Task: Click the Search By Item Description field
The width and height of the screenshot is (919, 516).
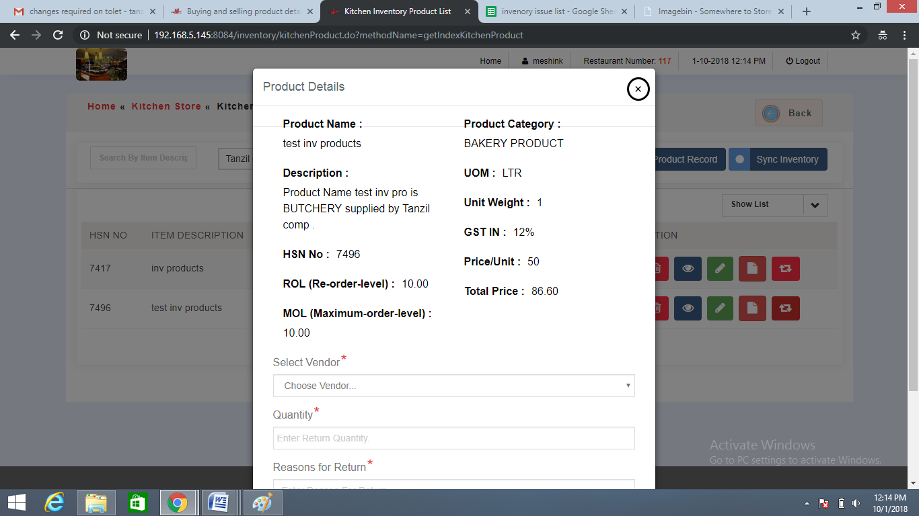Action: coord(143,157)
